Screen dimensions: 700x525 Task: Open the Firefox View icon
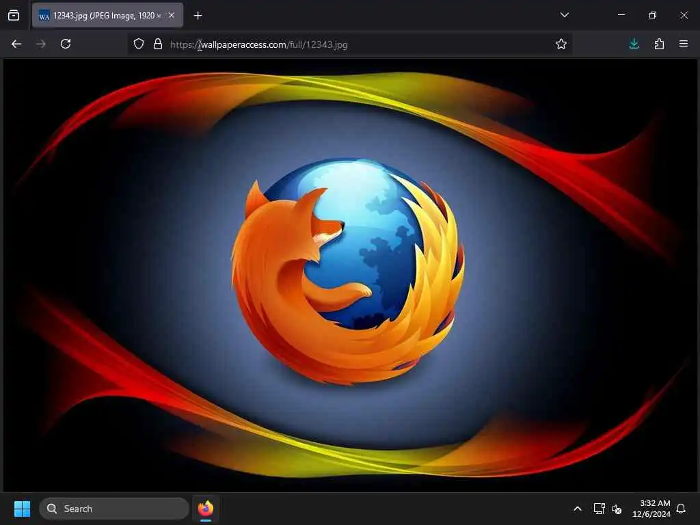pos(14,15)
